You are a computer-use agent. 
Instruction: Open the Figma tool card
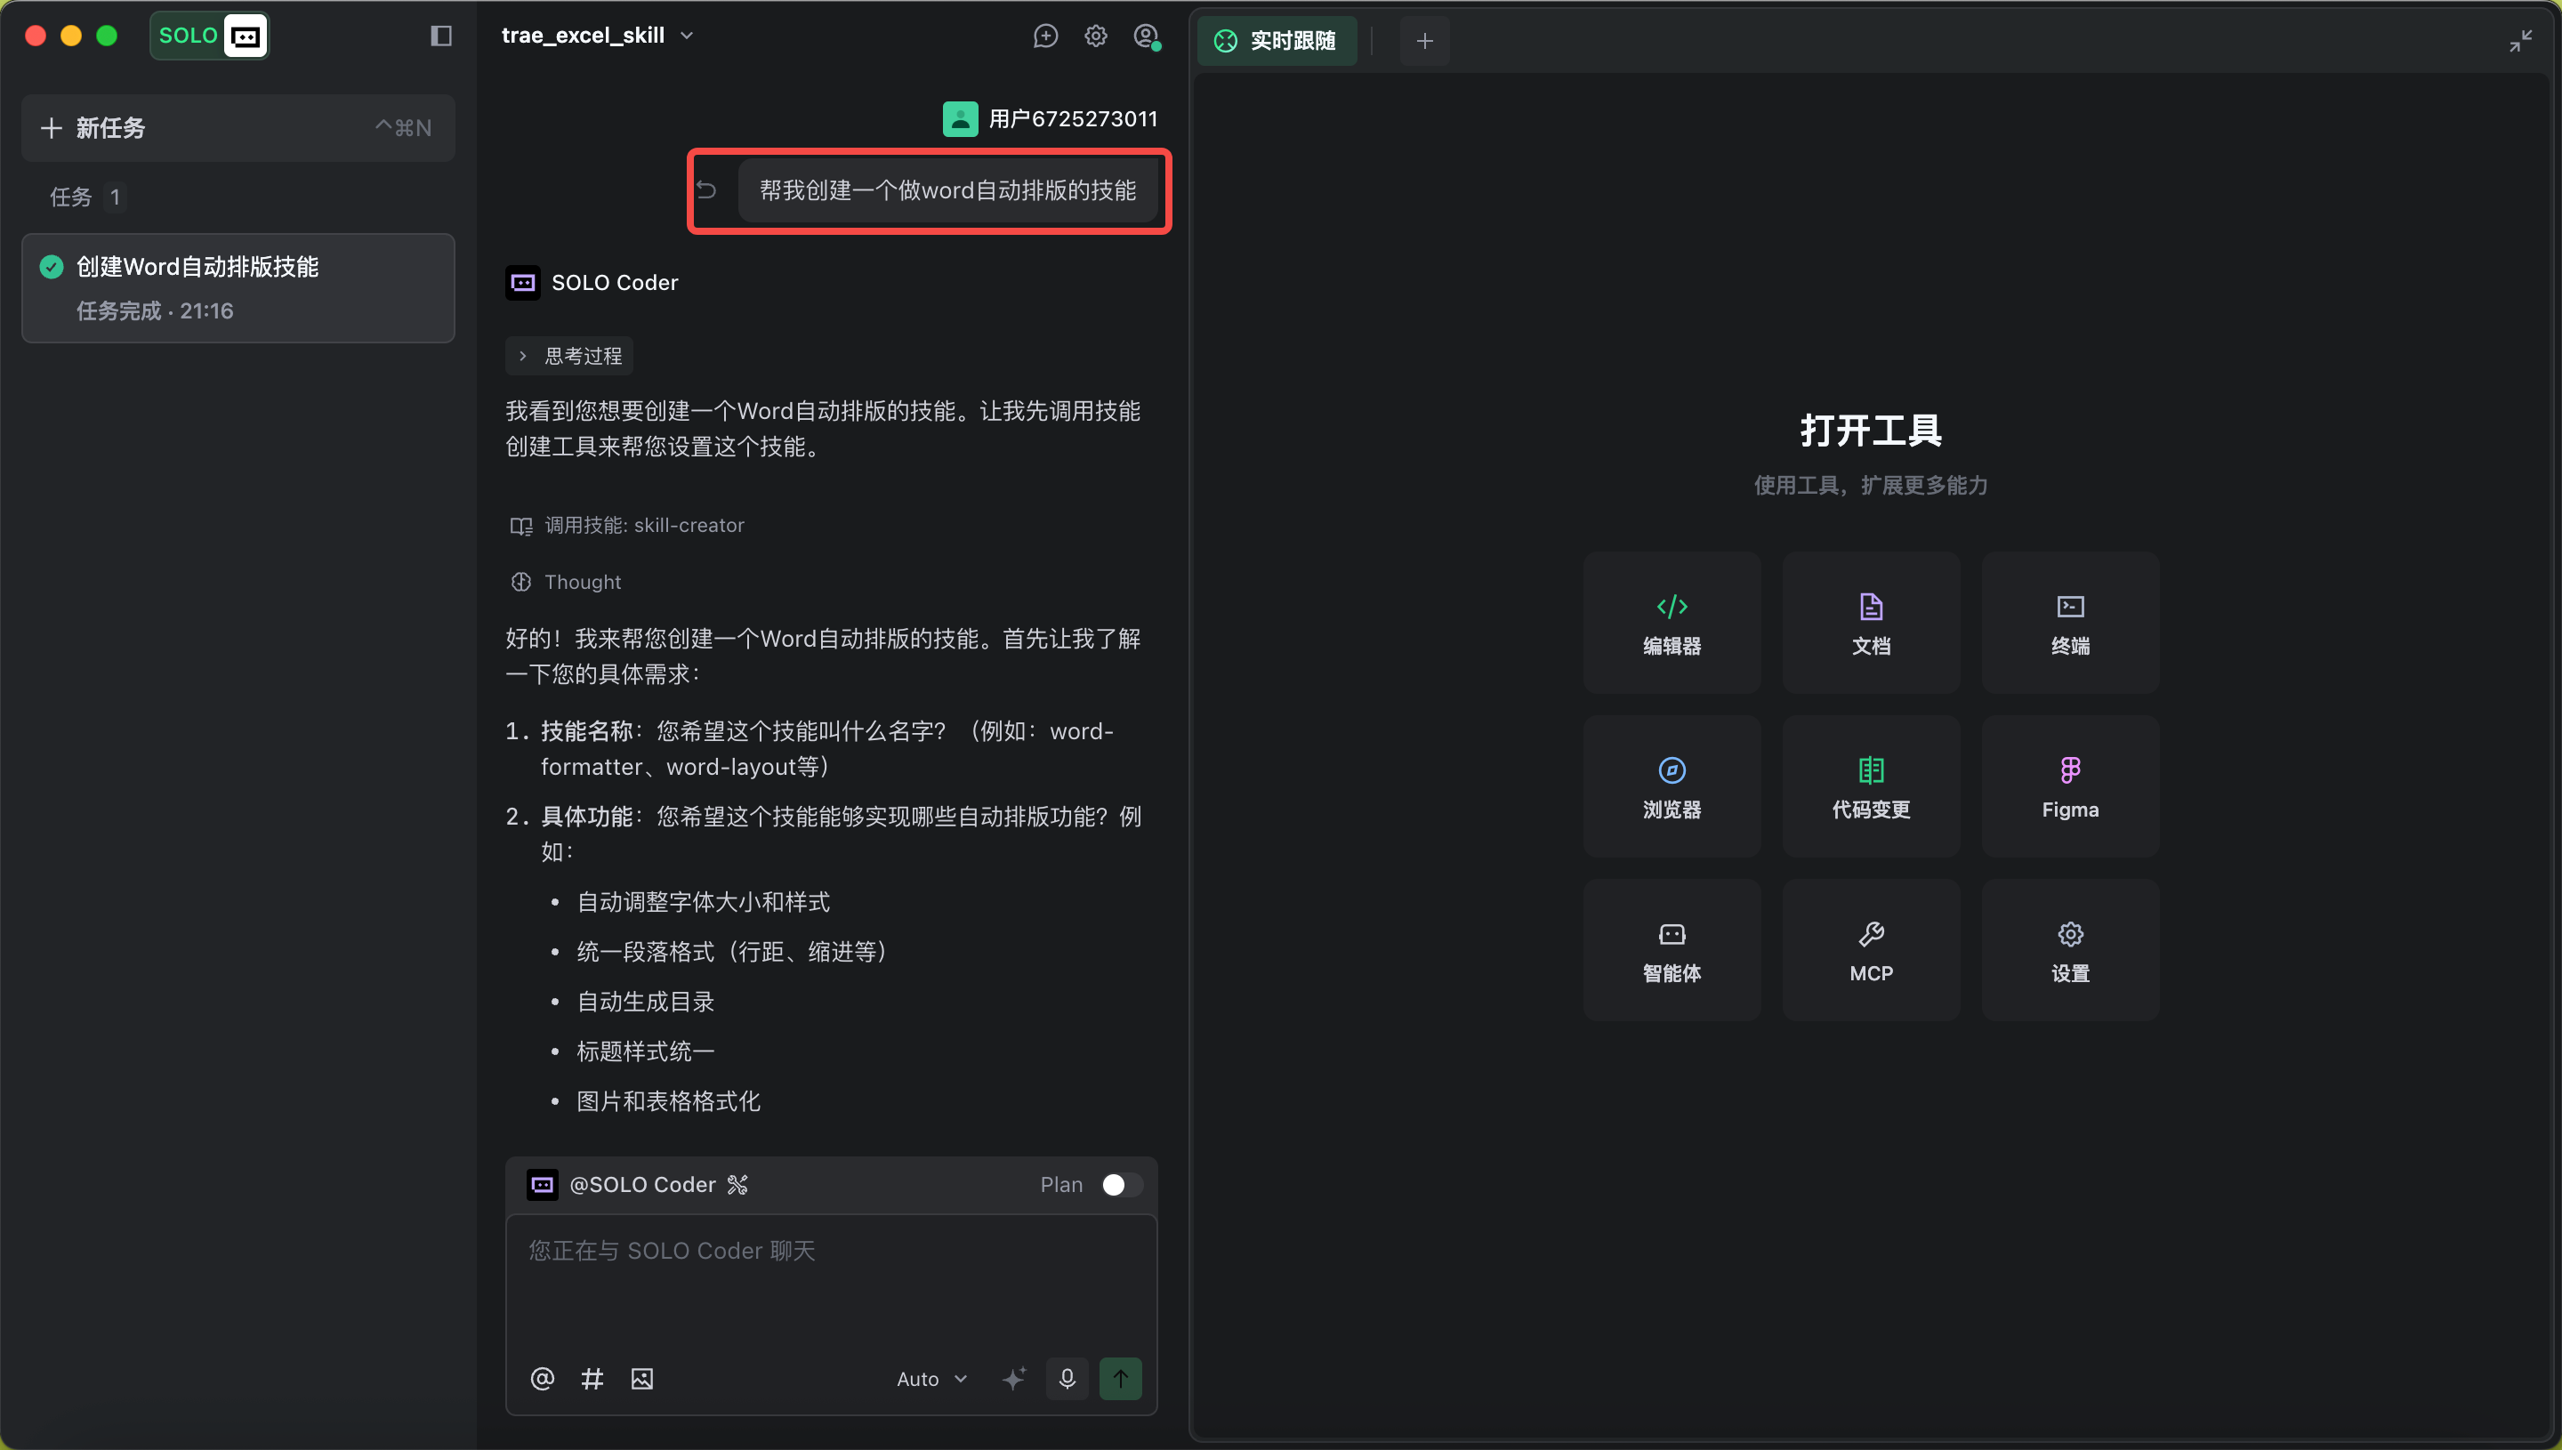pyautogui.click(x=2070, y=785)
